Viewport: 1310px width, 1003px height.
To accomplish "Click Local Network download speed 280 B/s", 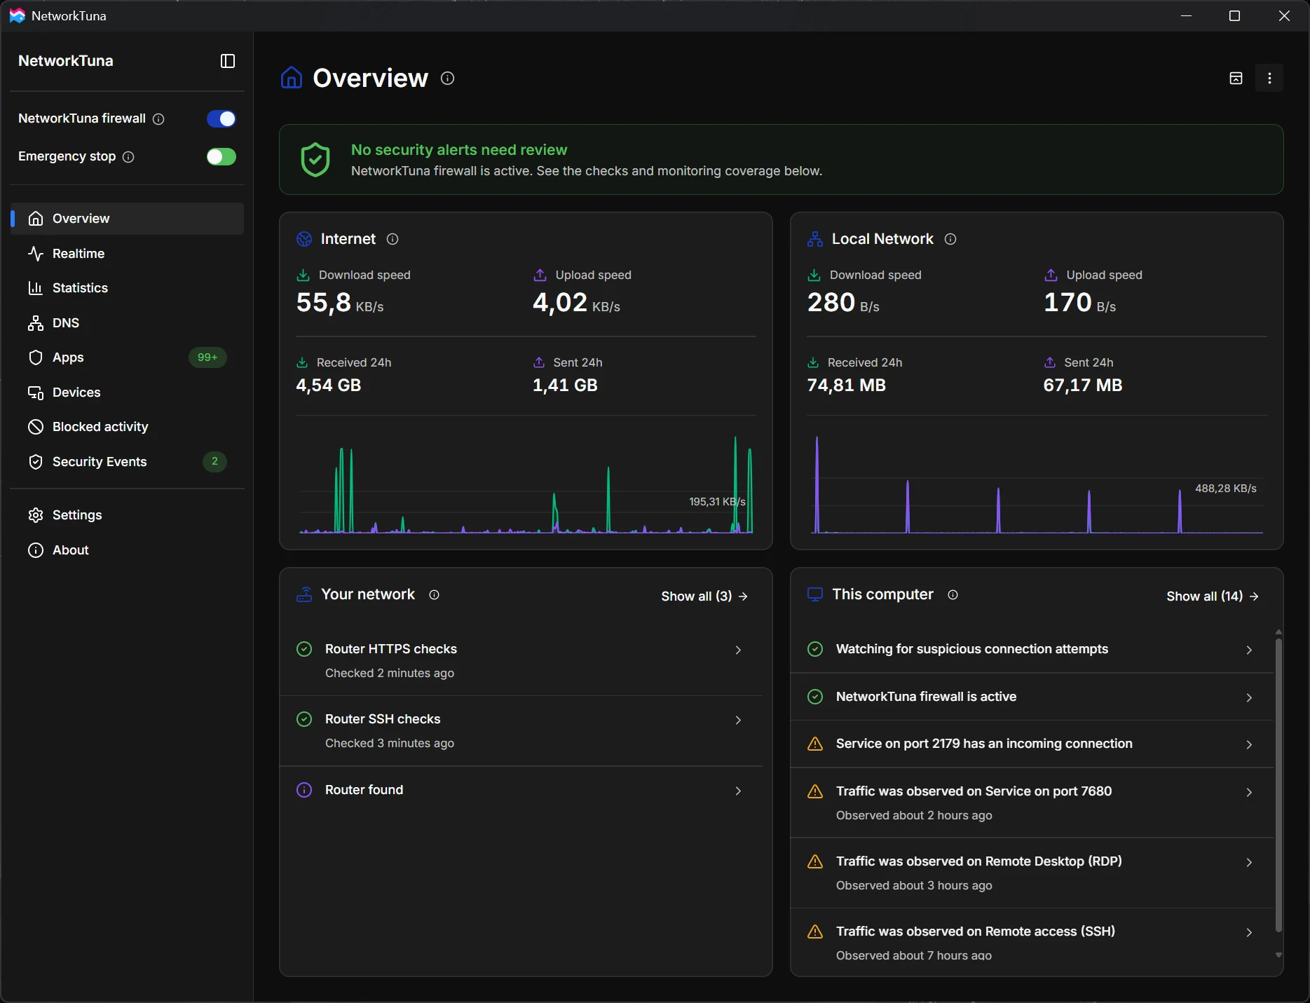I will point(843,303).
